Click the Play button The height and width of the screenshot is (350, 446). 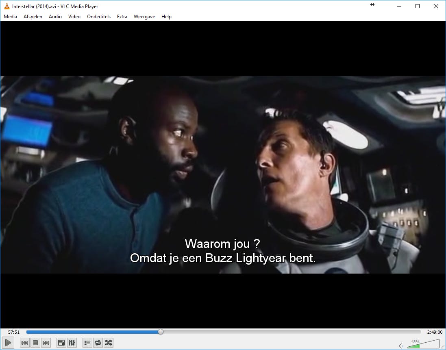(8, 343)
